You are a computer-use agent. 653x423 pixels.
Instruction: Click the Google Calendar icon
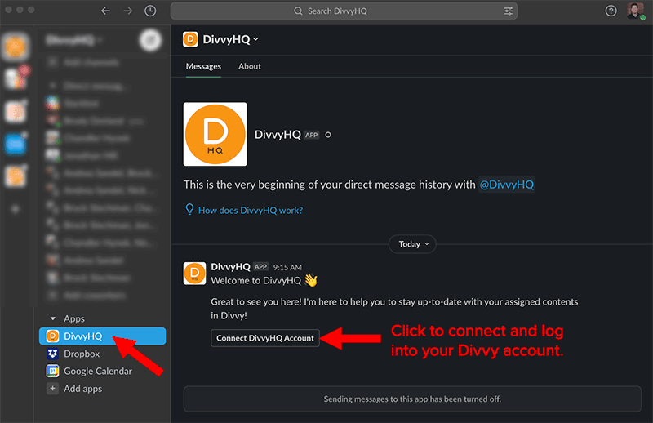[x=52, y=371]
